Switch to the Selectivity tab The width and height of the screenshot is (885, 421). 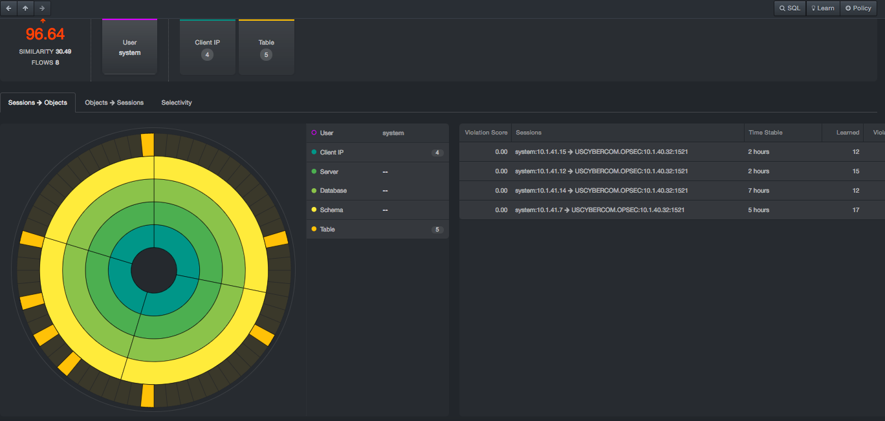(177, 103)
